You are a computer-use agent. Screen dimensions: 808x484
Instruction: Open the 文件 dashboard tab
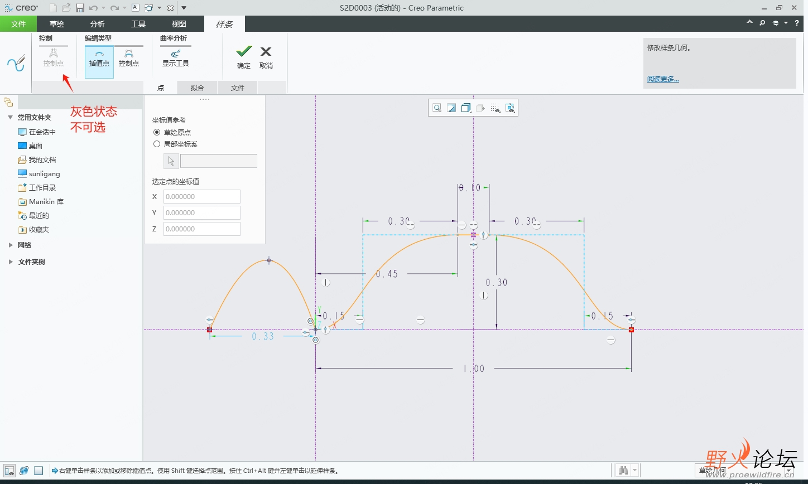[238, 88]
